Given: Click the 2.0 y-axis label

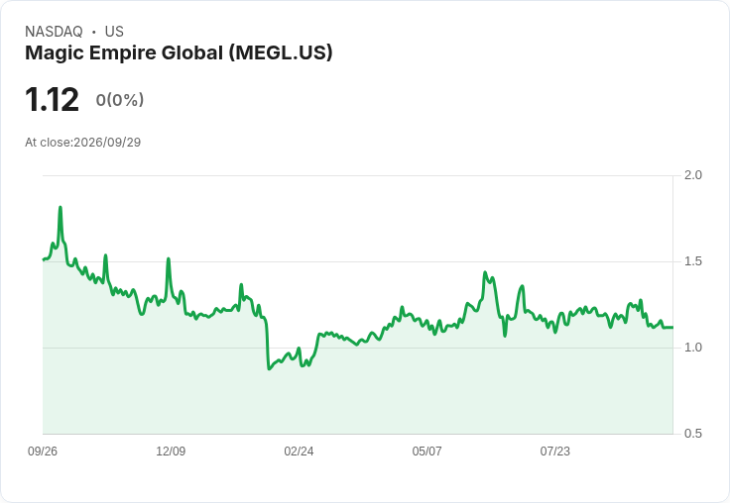Looking at the screenshot, I should [692, 175].
